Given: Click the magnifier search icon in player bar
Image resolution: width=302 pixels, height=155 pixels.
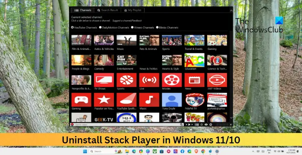Looking at the screenshot, I should tap(181, 124).
